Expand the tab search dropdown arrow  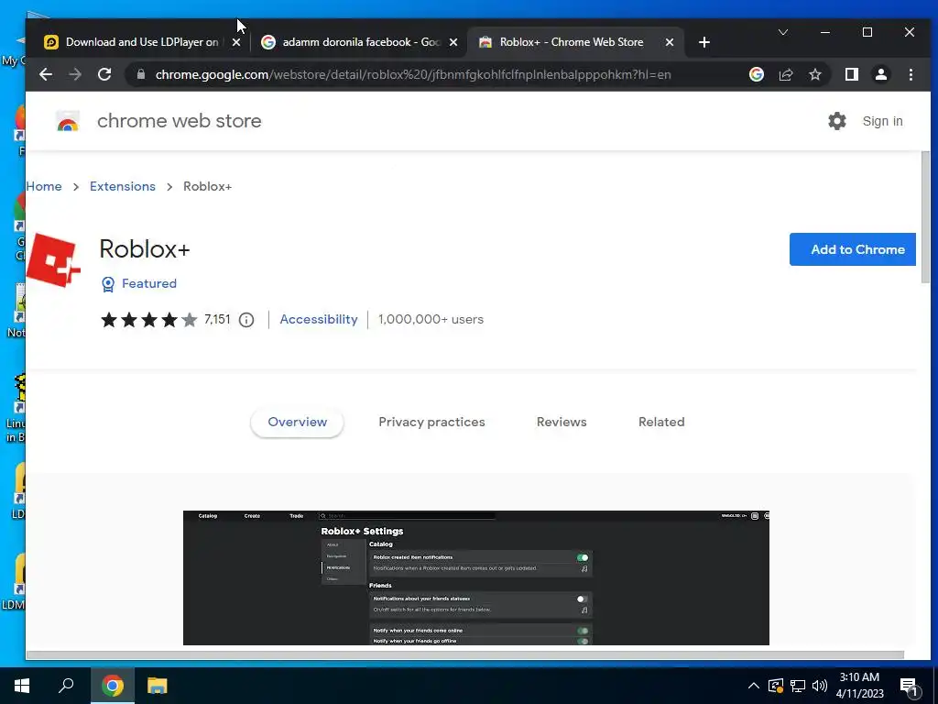click(783, 32)
